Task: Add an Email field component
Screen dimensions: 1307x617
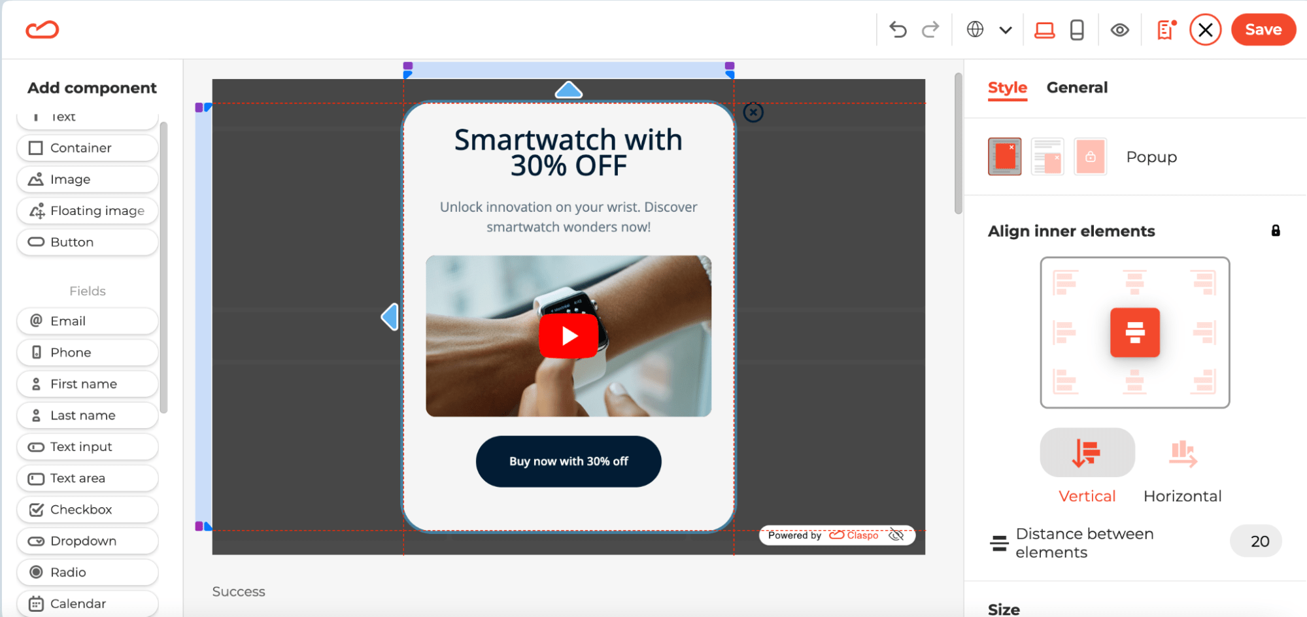Action: 87,321
